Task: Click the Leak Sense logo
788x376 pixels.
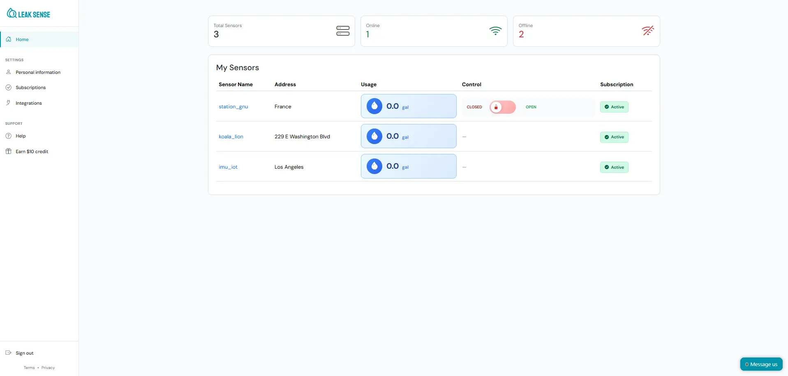Action: [x=28, y=13]
